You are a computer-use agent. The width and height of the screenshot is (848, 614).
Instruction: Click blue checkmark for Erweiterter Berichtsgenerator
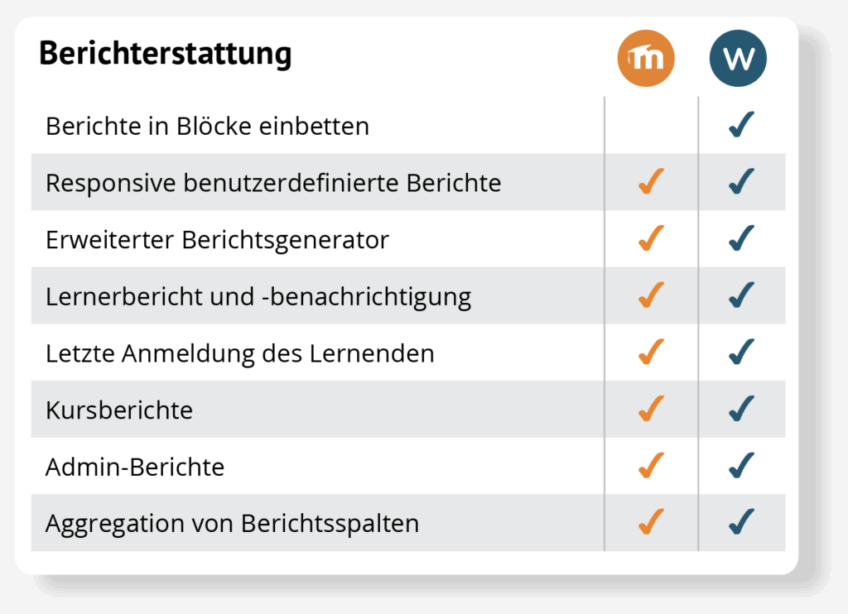pos(741,239)
